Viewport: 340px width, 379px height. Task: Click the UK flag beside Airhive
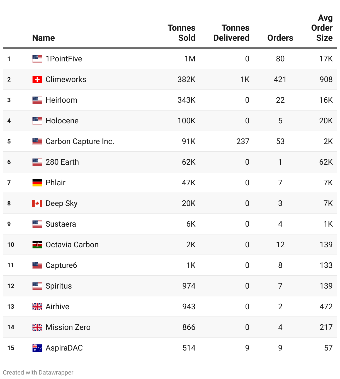click(37, 307)
